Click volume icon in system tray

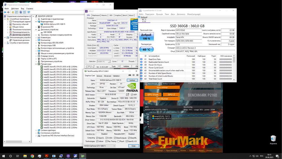click(257, 156)
